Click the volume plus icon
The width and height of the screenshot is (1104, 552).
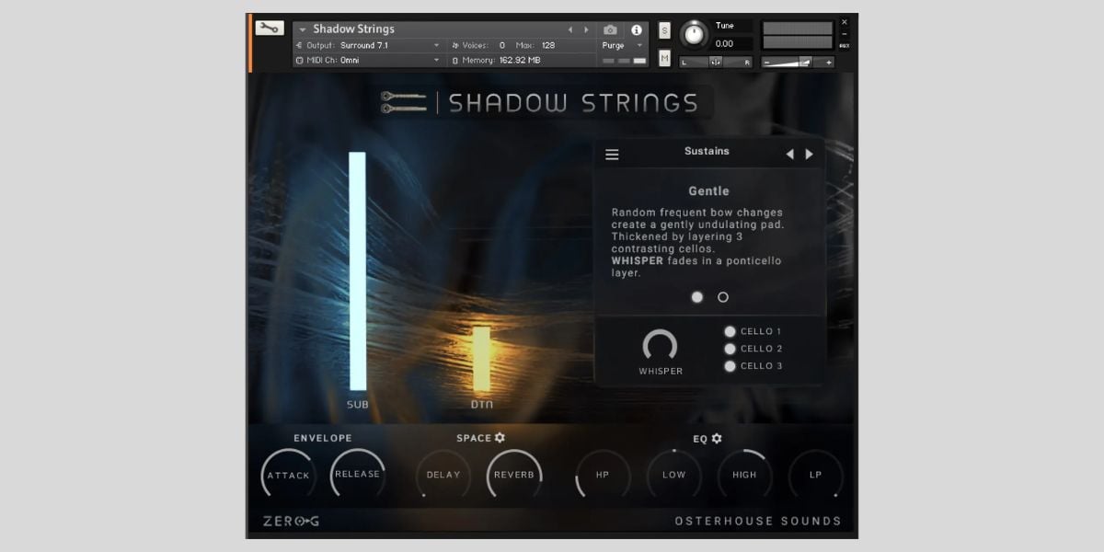(x=828, y=63)
